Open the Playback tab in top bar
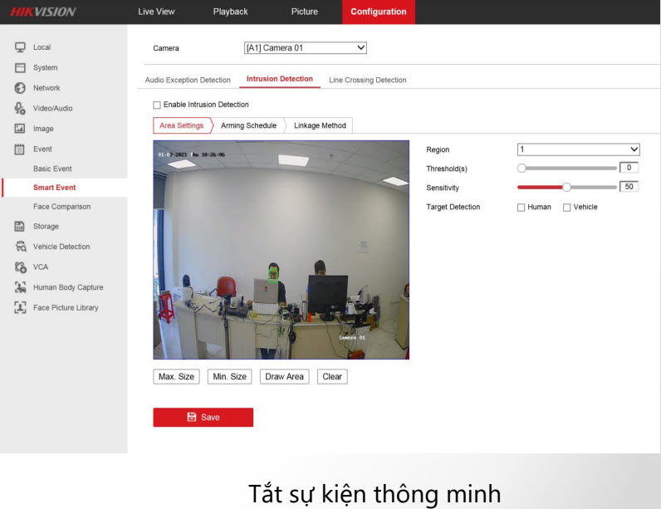The image size is (661, 509). [x=230, y=12]
